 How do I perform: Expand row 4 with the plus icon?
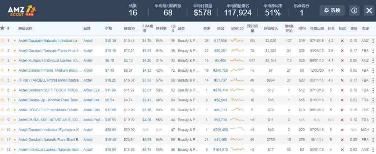tap(15, 71)
